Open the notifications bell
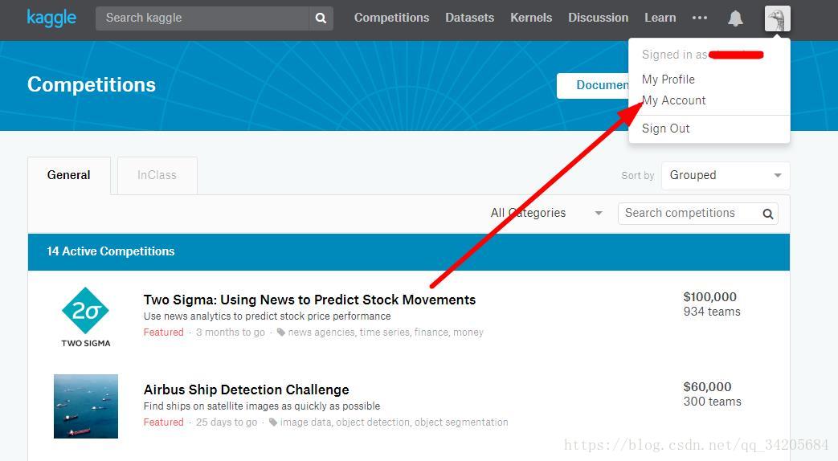Screen dimensions: 838x461 tap(735, 18)
